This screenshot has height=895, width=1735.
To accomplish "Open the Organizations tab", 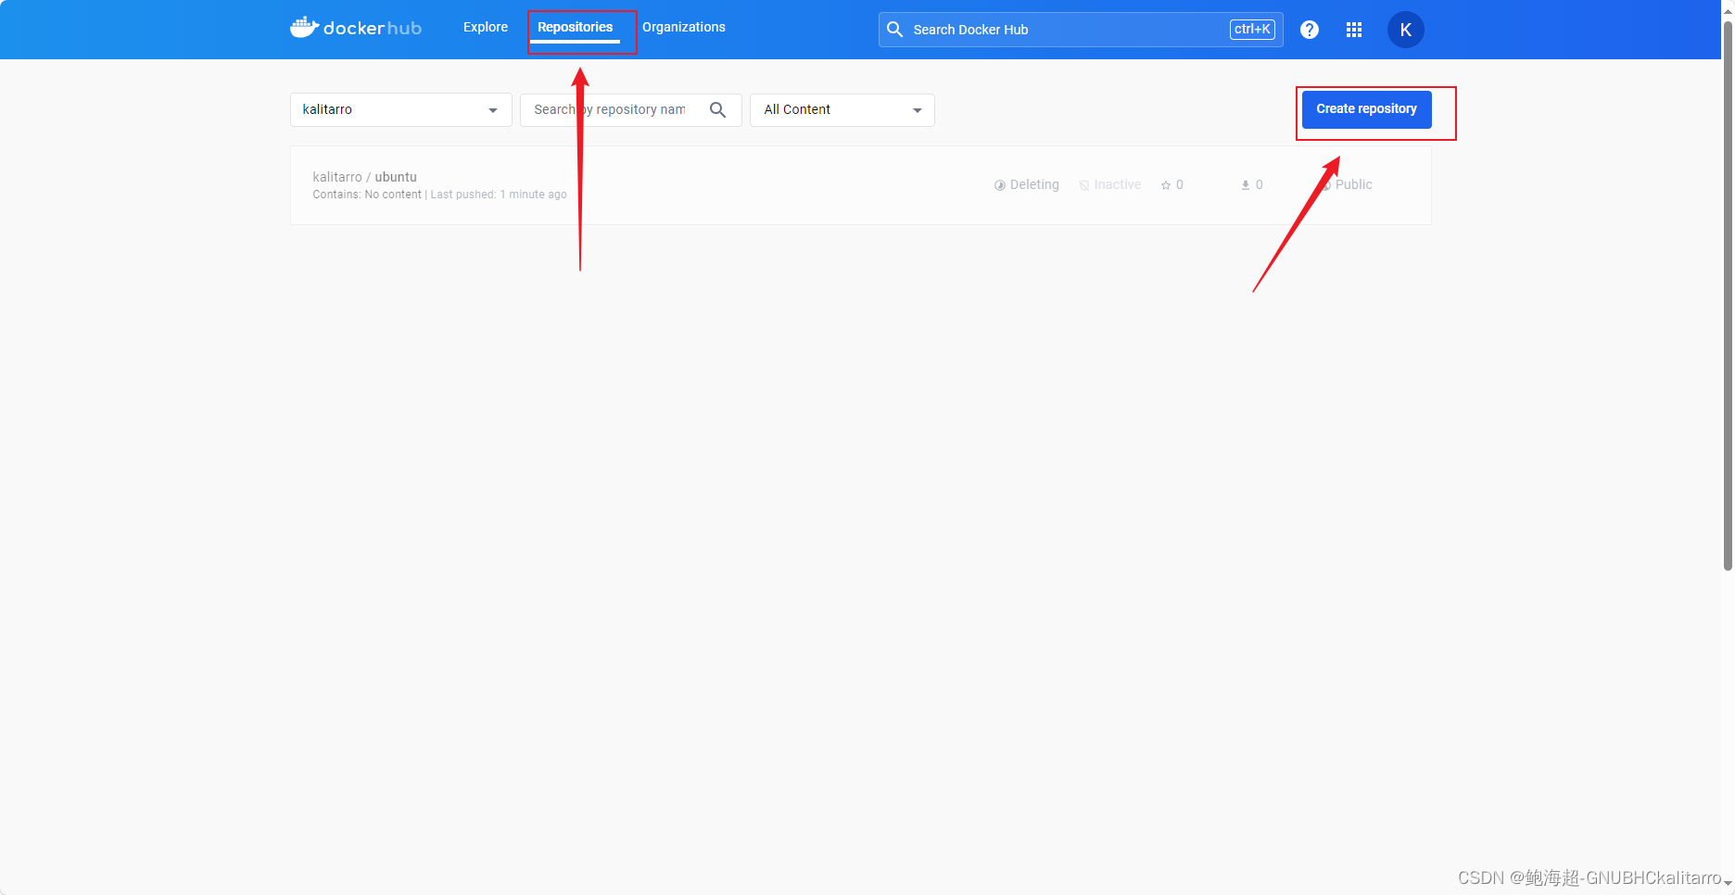I will (684, 27).
